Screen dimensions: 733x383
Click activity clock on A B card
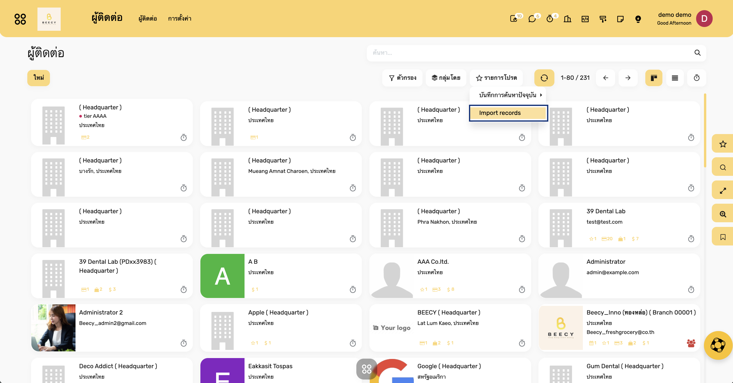click(x=353, y=289)
